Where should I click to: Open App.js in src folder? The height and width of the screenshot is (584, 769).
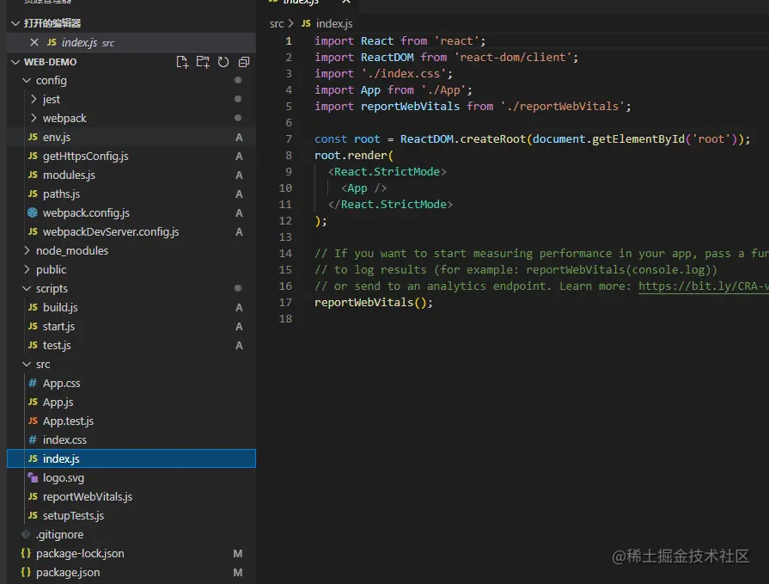(x=131, y=402)
